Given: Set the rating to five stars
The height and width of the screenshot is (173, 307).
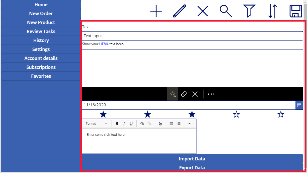Looking at the screenshot, I should [x=280, y=114].
